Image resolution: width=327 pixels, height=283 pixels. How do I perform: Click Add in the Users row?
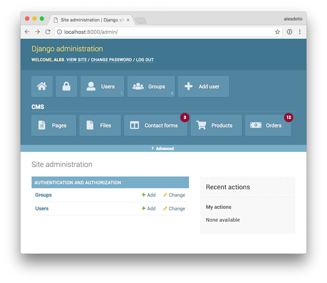pos(149,208)
